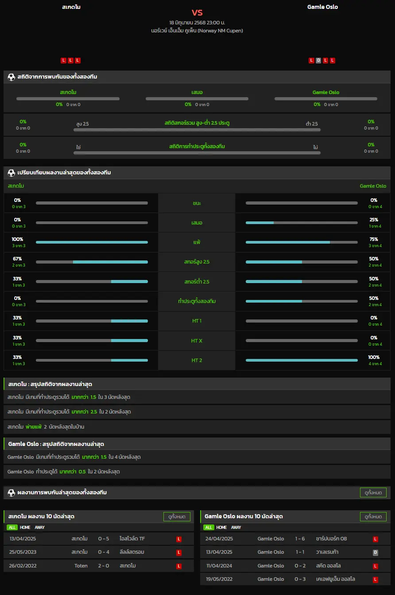Click the HT X row label
The height and width of the screenshot is (595, 395).
(x=197, y=341)
